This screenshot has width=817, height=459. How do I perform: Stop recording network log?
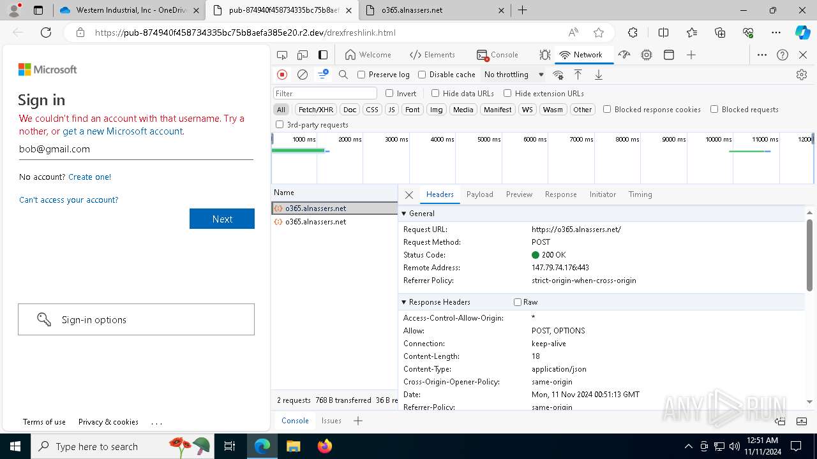tap(282, 75)
